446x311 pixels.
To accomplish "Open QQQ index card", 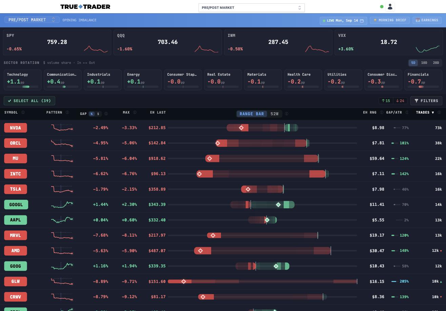I will (168, 42).
